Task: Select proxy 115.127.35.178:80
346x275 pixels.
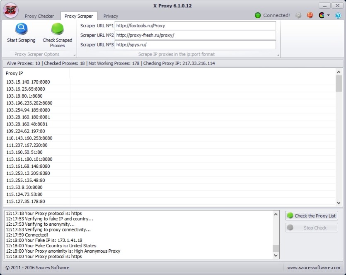Action: (26, 201)
